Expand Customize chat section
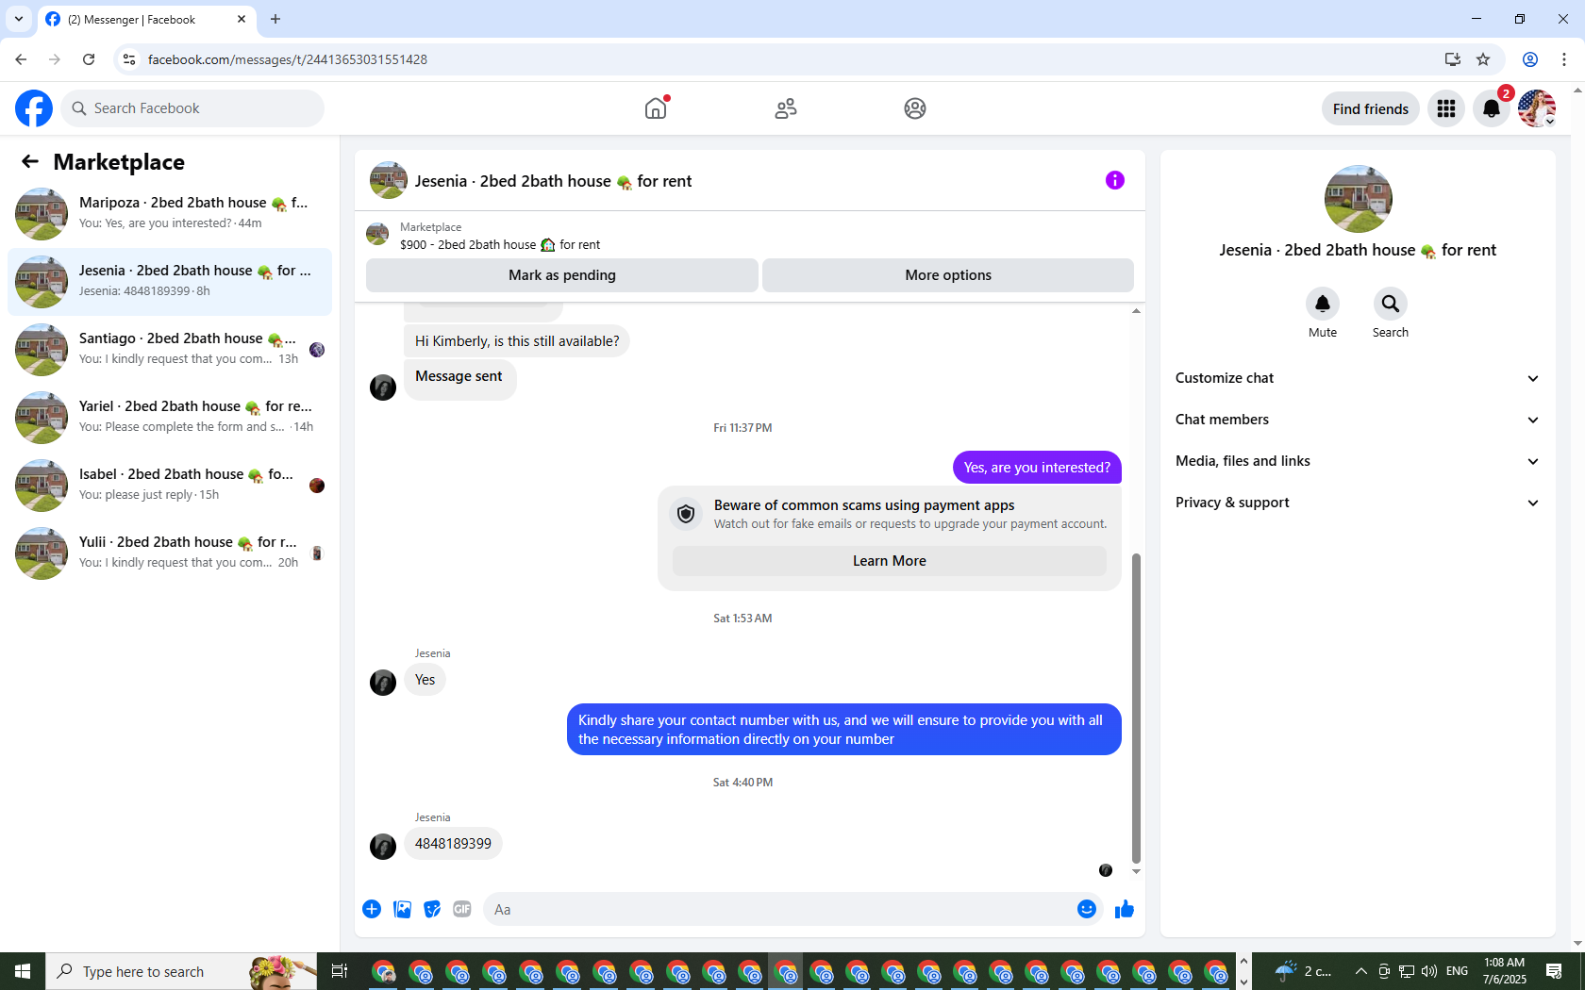 pyautogui.click(x=1358, y=378)
